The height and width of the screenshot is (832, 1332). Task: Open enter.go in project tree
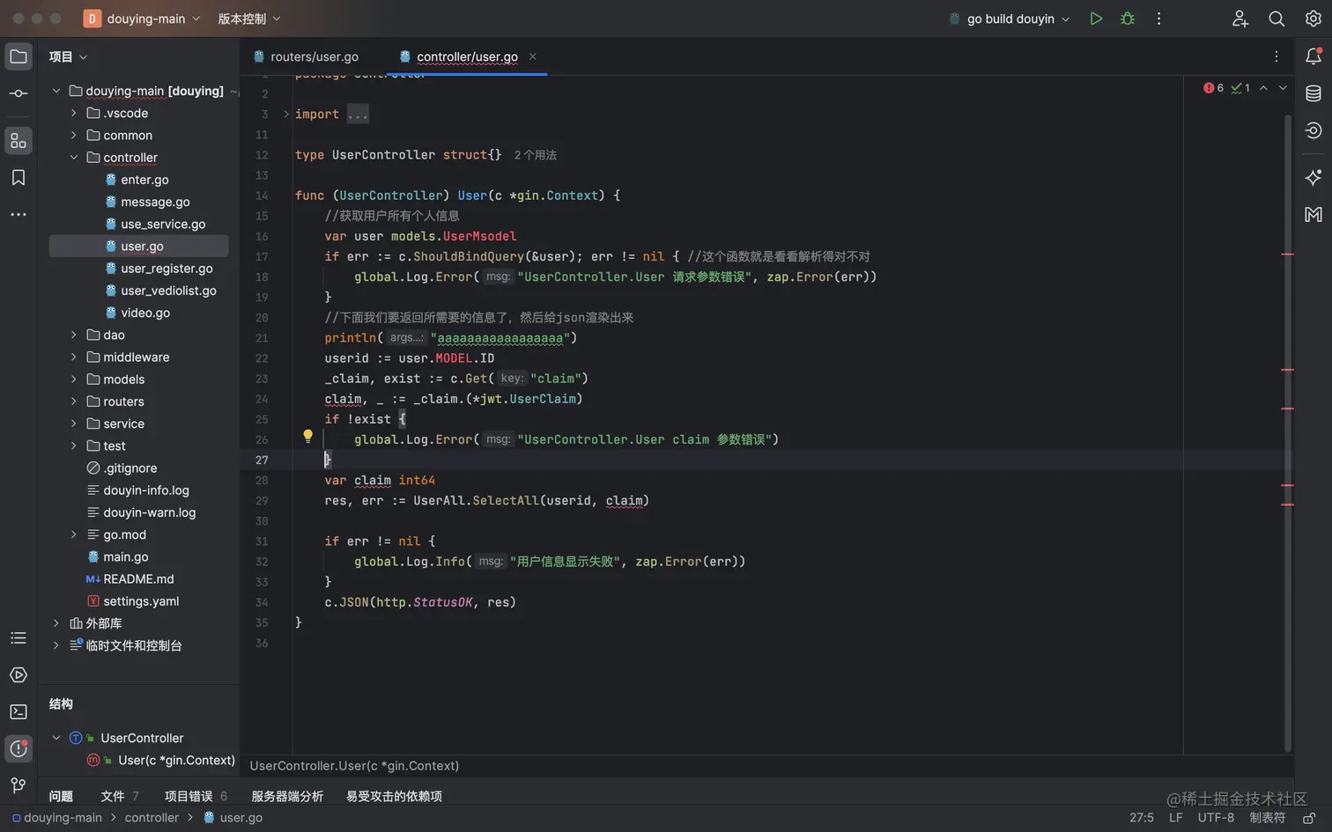[144, 180]
